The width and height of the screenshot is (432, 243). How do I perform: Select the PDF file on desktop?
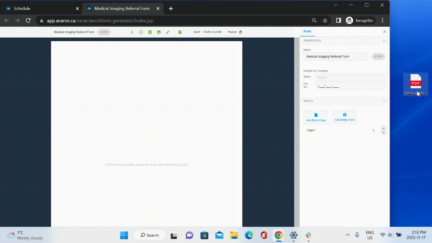click(416, 84)
